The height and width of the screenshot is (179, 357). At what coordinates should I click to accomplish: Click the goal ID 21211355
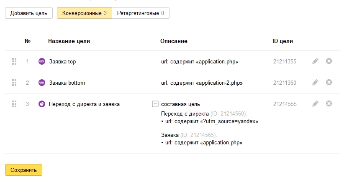pyautogui.click(x=285, y=61)
